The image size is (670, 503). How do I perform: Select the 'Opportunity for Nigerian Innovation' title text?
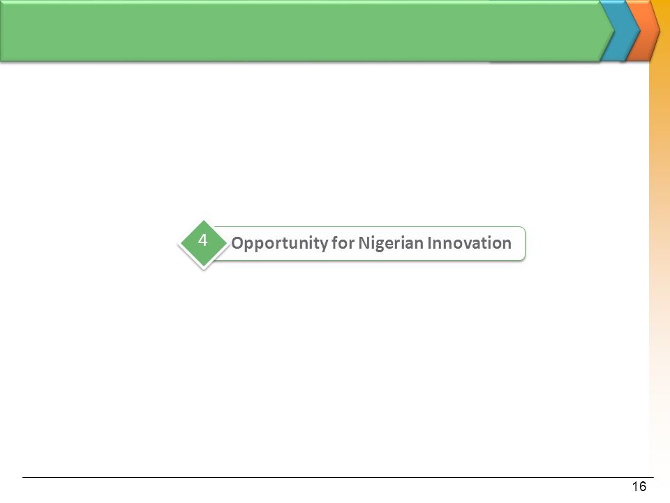tap(371, 243)
